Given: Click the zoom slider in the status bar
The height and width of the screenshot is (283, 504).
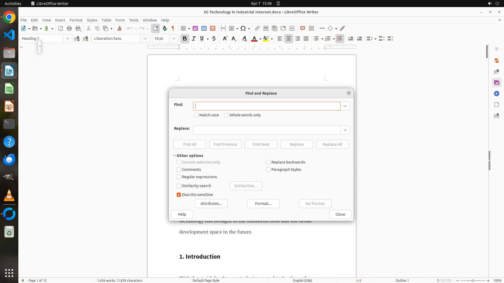Looking at the screenshot, I should pyautogui.click(x=473, y=280).
